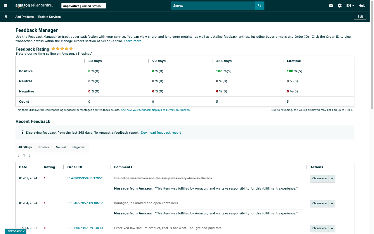This screenshot has width=374, height=234.
Task: Open the hamburger navigation menu
Action: point(6,6)
